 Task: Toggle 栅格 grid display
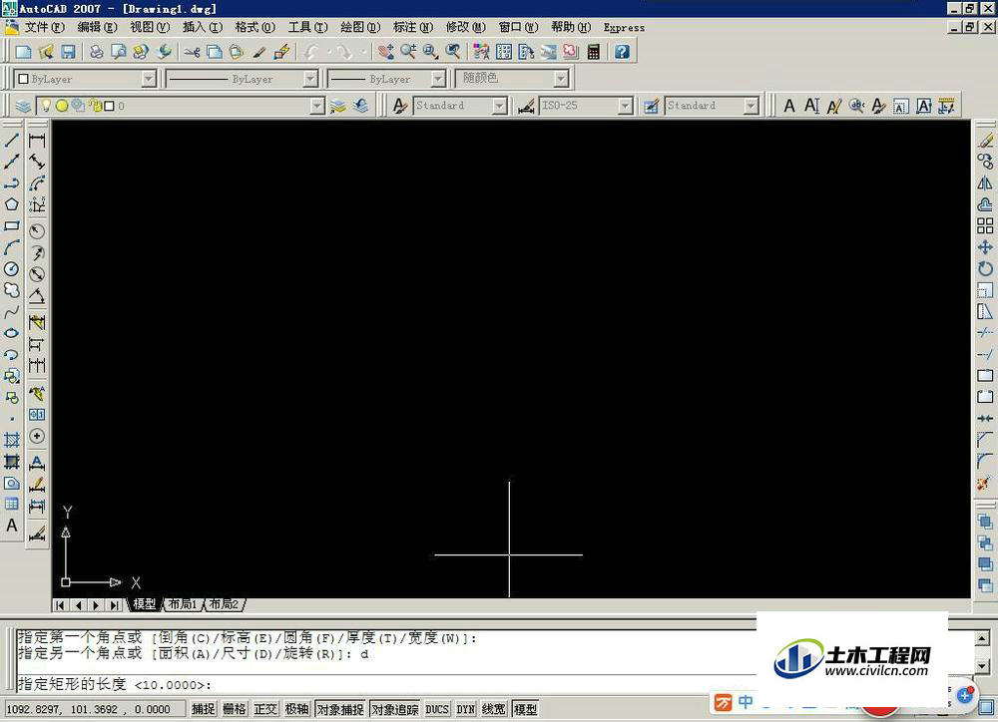click(x=235, y=709)
